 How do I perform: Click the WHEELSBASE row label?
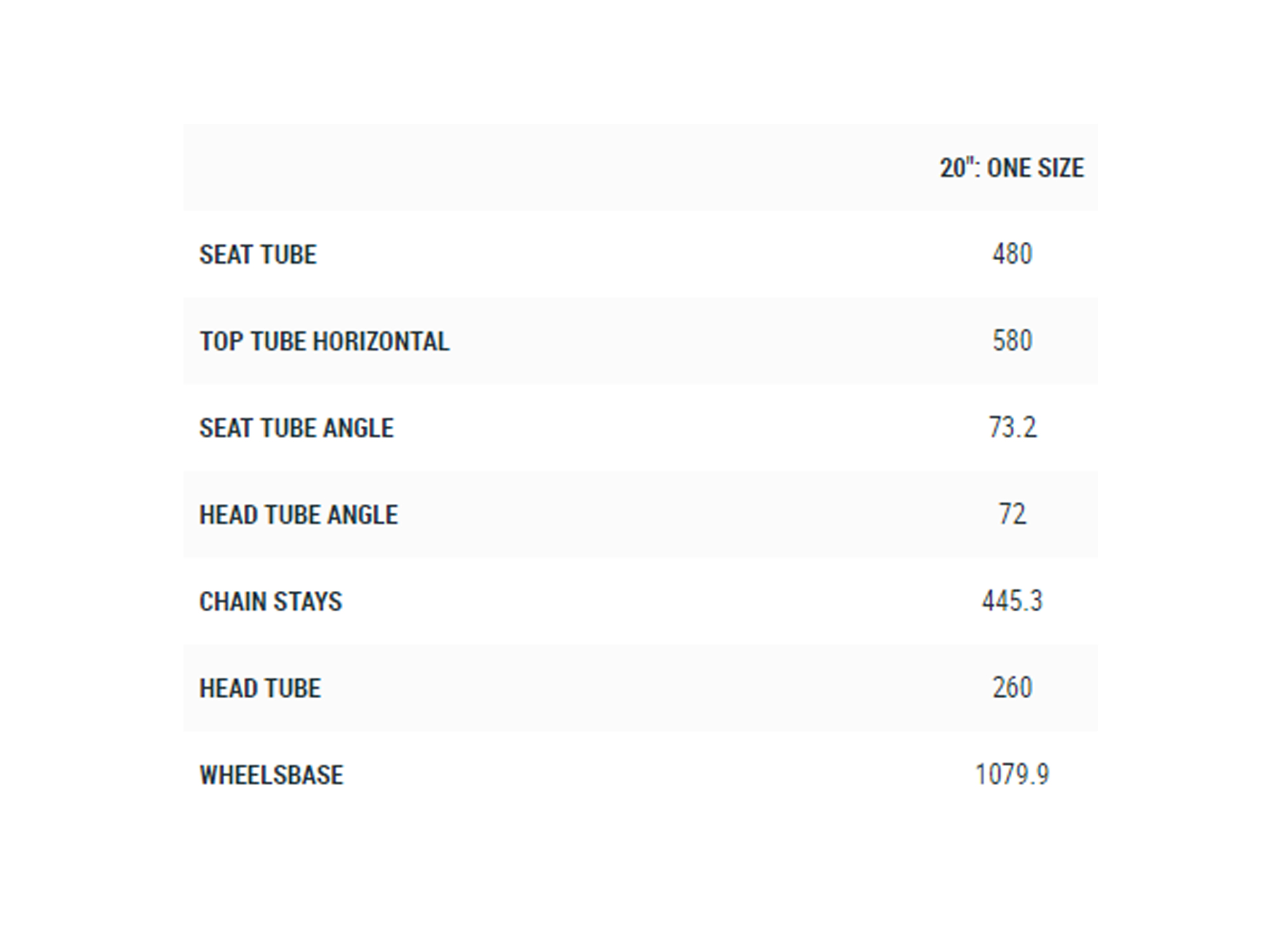[271, 775]
